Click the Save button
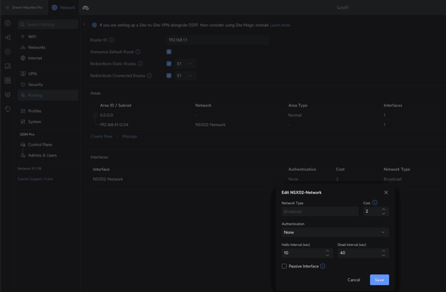Image resolution: width=446 pixels, height=292 pixels. (x=379, y=280)
